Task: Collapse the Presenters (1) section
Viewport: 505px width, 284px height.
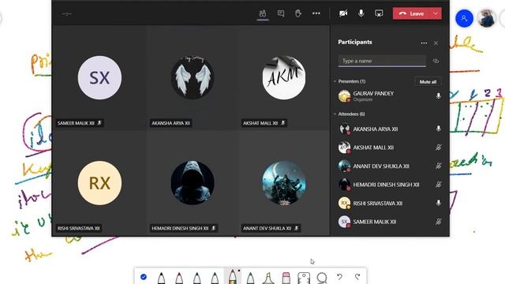Action: [335, 81]
